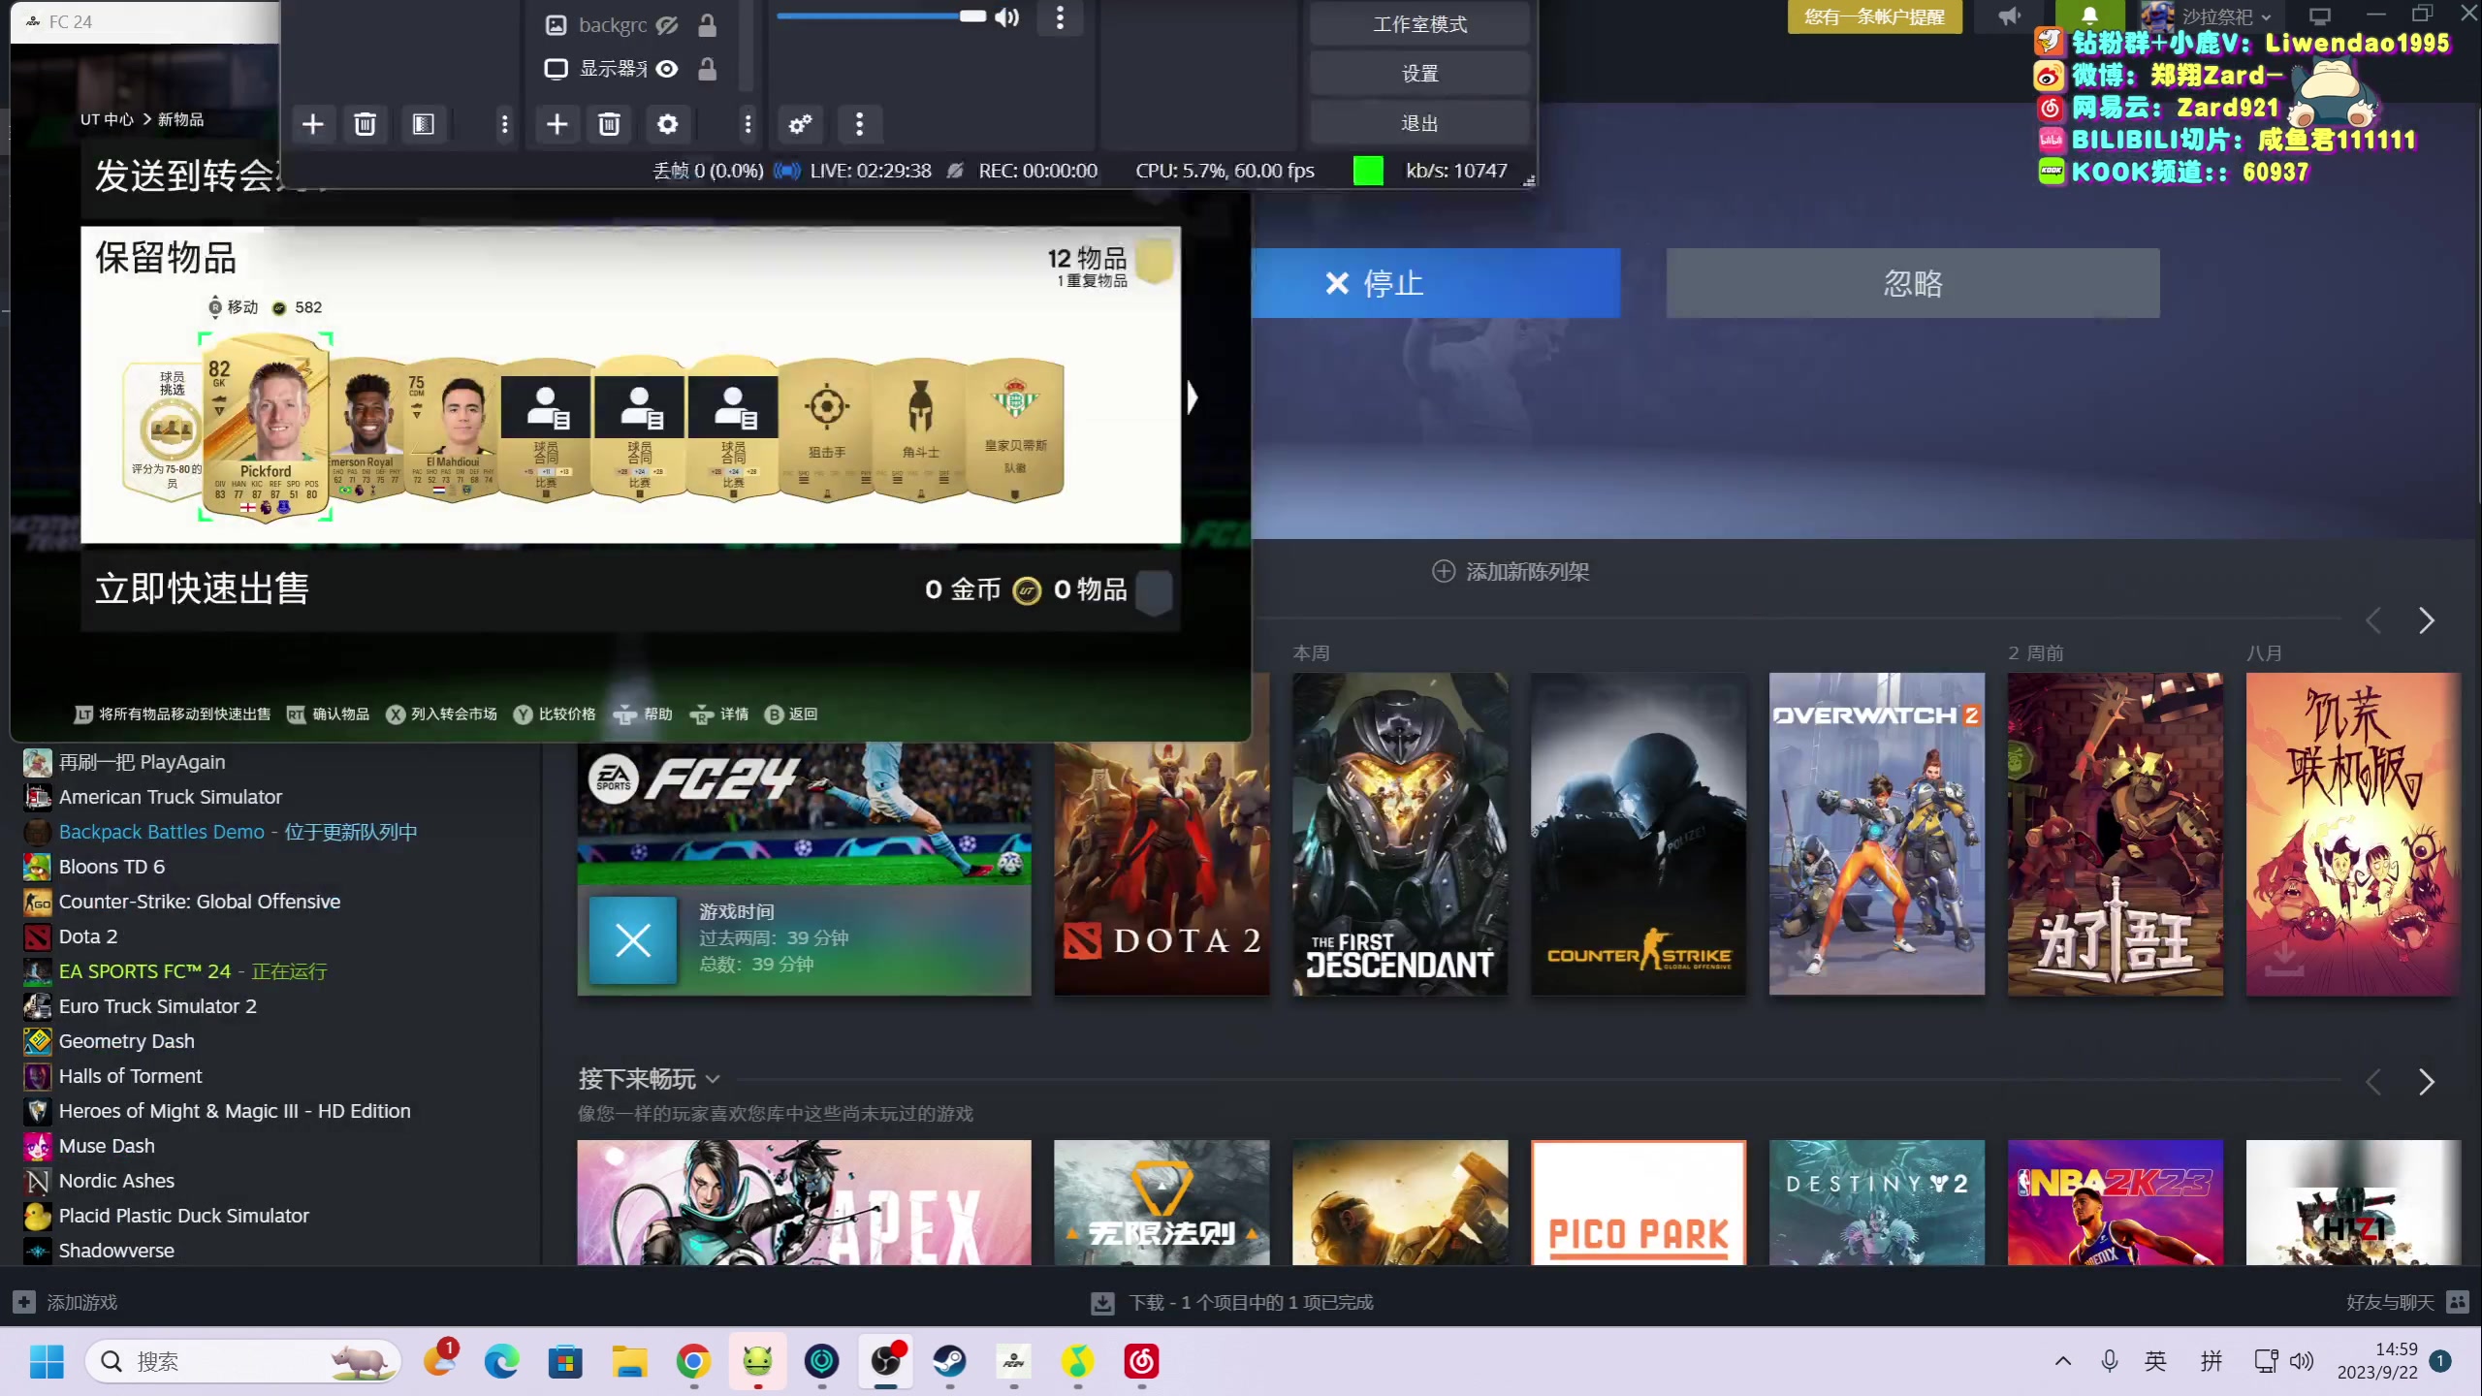Open the source properties gear icon
2482x1396 pixels.
667,124
